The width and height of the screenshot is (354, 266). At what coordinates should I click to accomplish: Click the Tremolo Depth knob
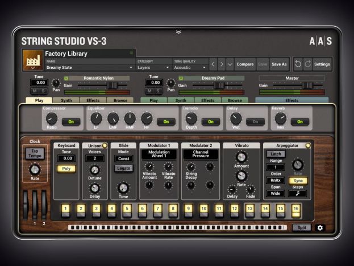click(191, 118)
